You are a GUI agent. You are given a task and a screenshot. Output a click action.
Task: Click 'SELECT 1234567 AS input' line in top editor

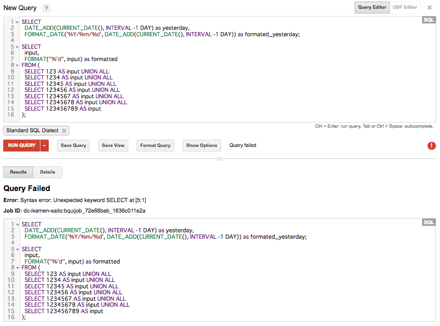(x=74, y=96)
